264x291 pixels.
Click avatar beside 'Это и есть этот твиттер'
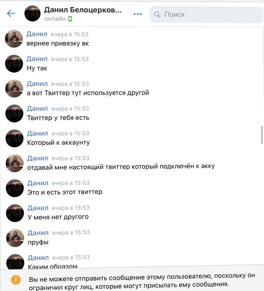click(15, 188)
